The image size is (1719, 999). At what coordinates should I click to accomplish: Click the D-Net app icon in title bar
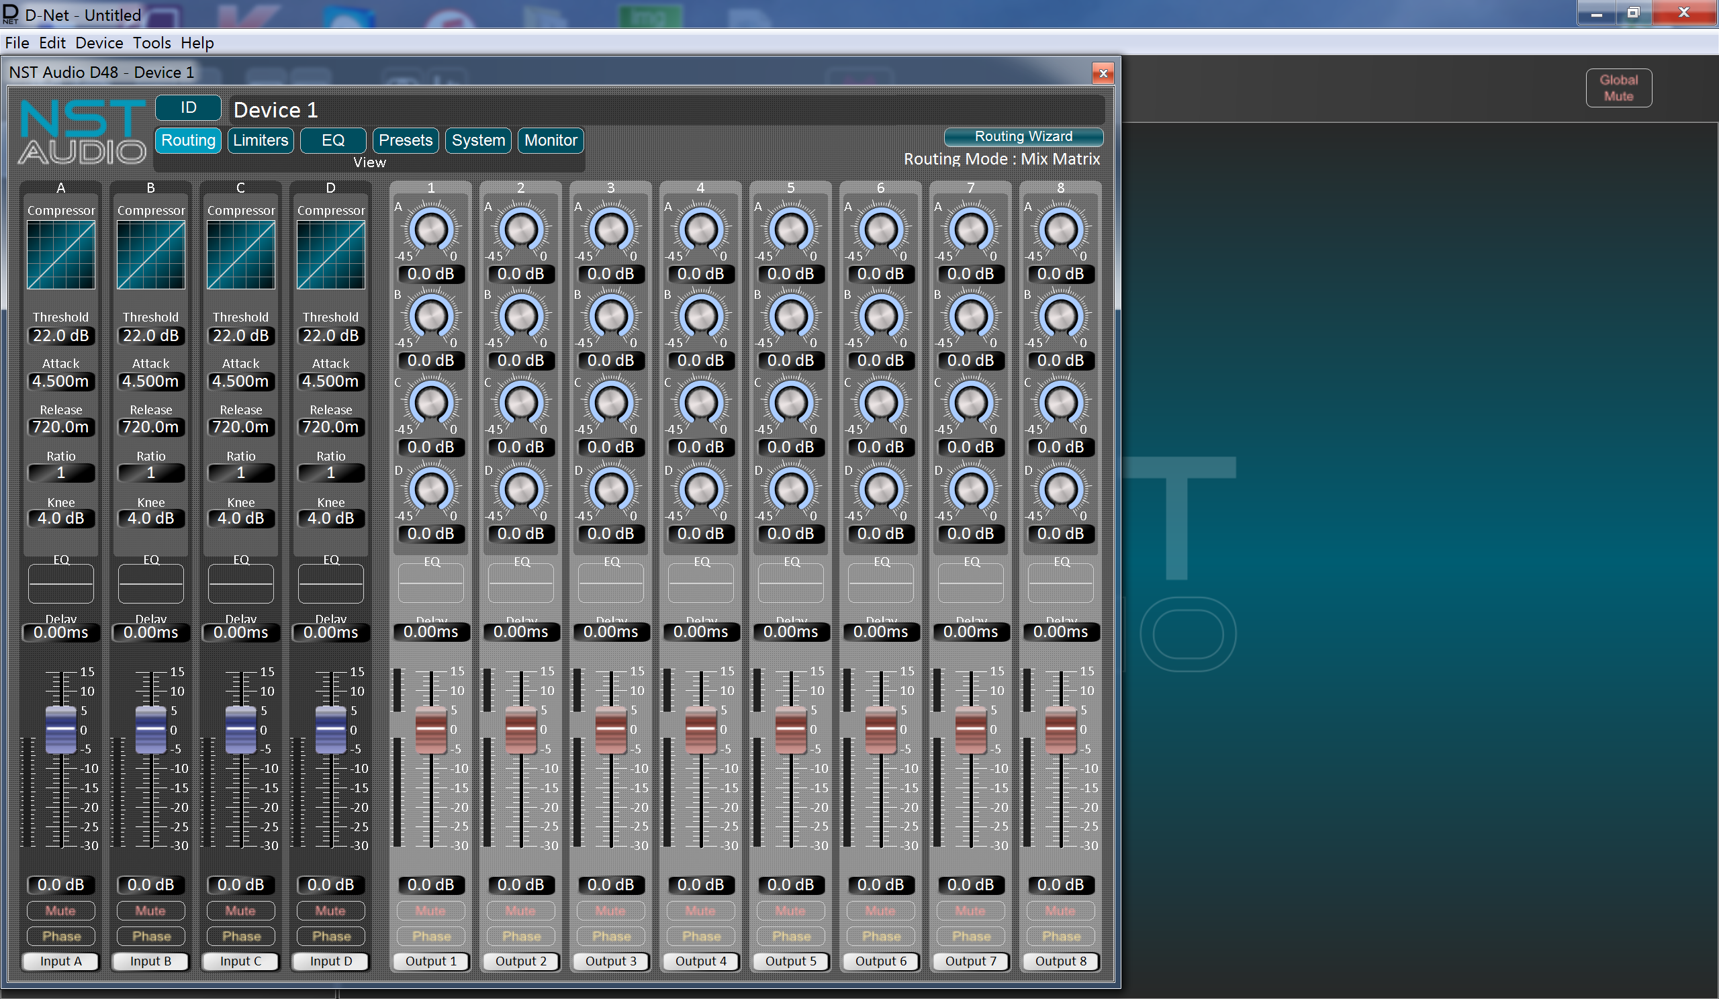pyautogui.click(x=10, y=13)
